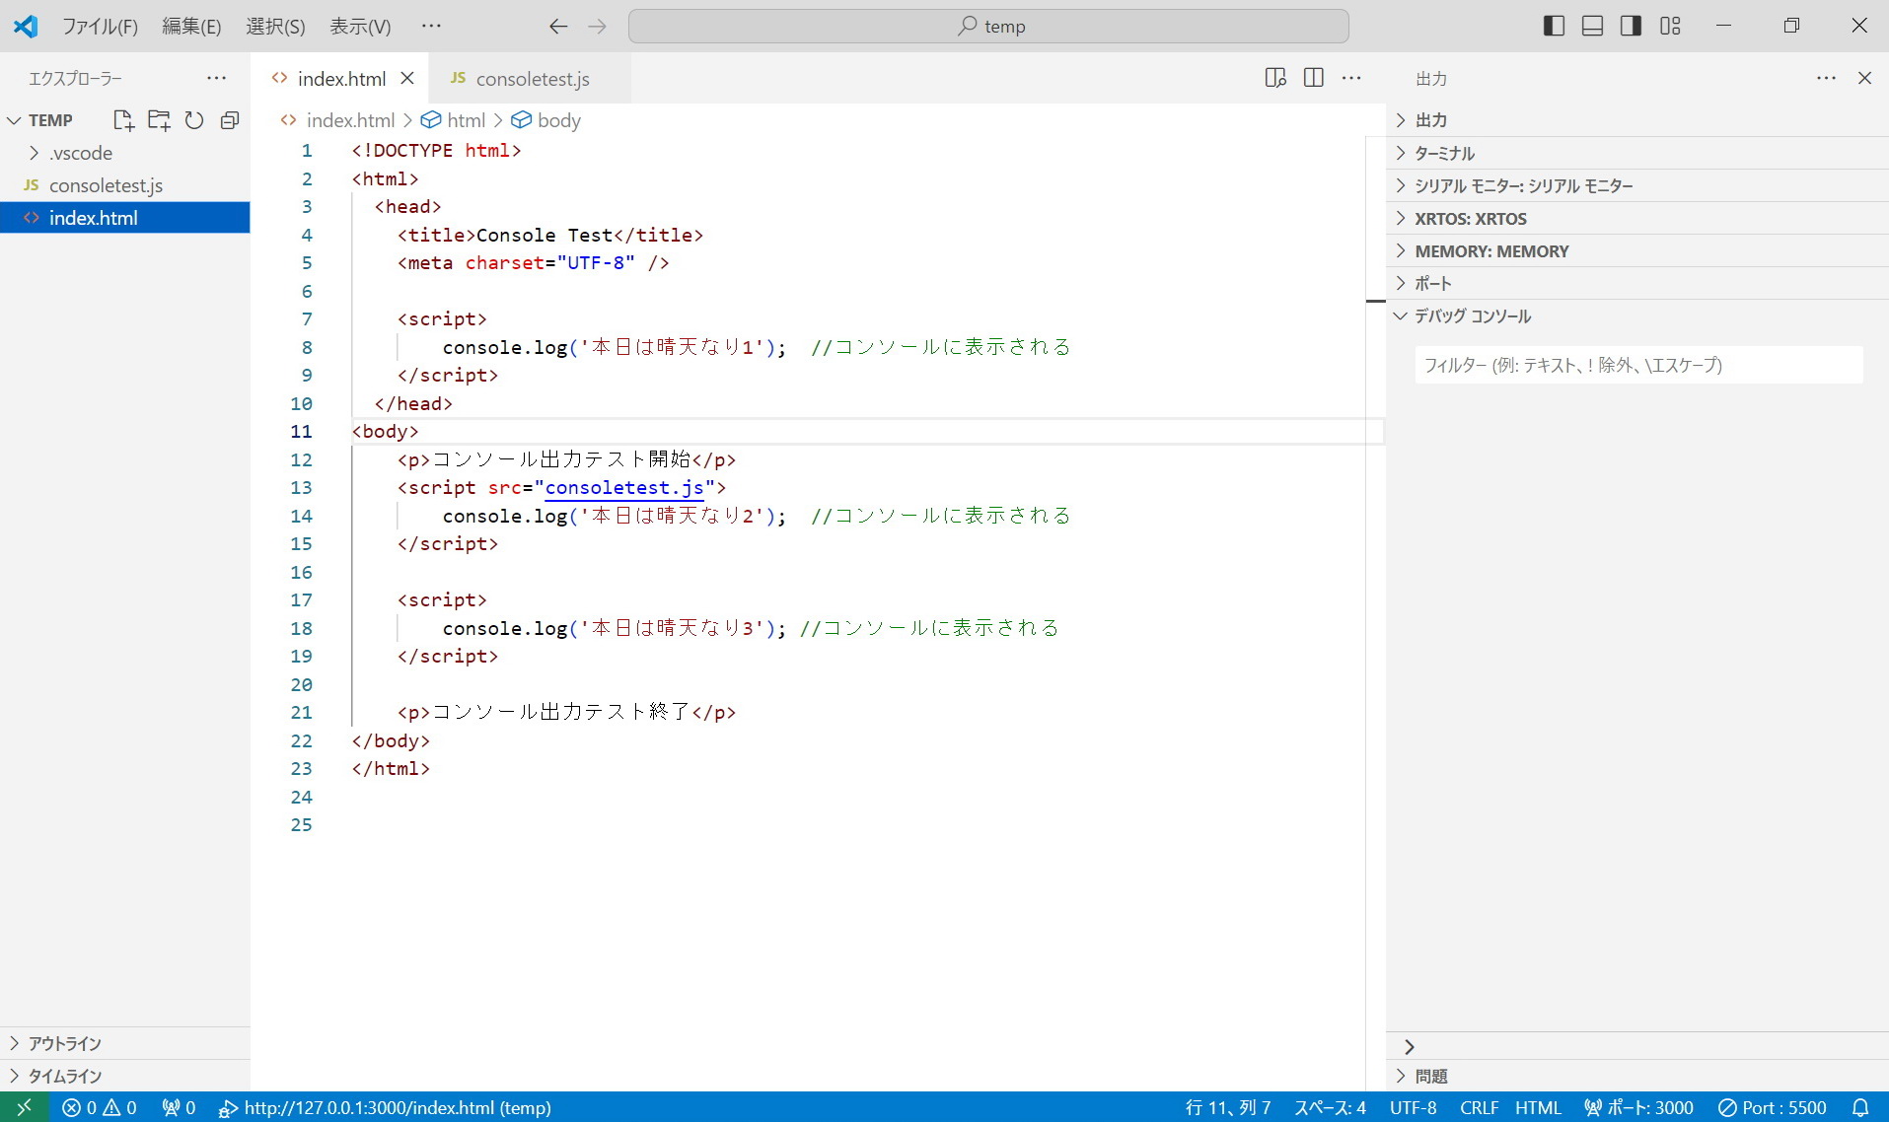Open side panel more actions ellipsis
This screenshot has width=1889, height=1122.
tap(1827, 78)
